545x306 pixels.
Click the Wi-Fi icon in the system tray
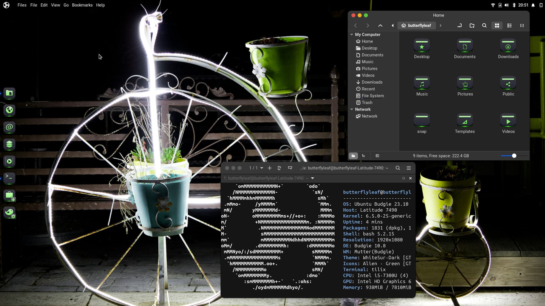click(x=493, y=5)
